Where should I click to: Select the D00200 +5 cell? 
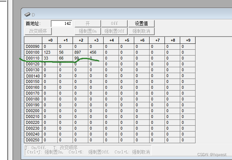click(x=127, y=111)
